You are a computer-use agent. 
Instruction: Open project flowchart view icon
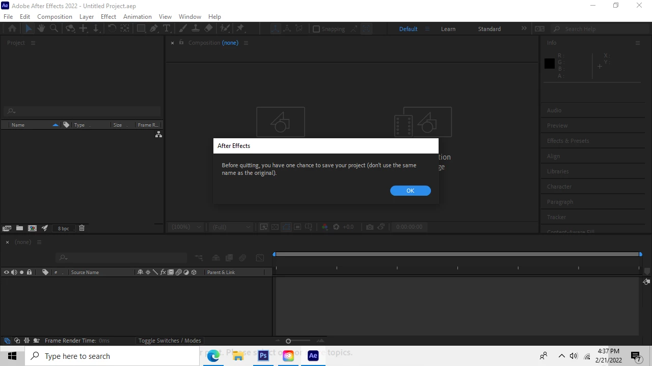(x=158, y=134)
